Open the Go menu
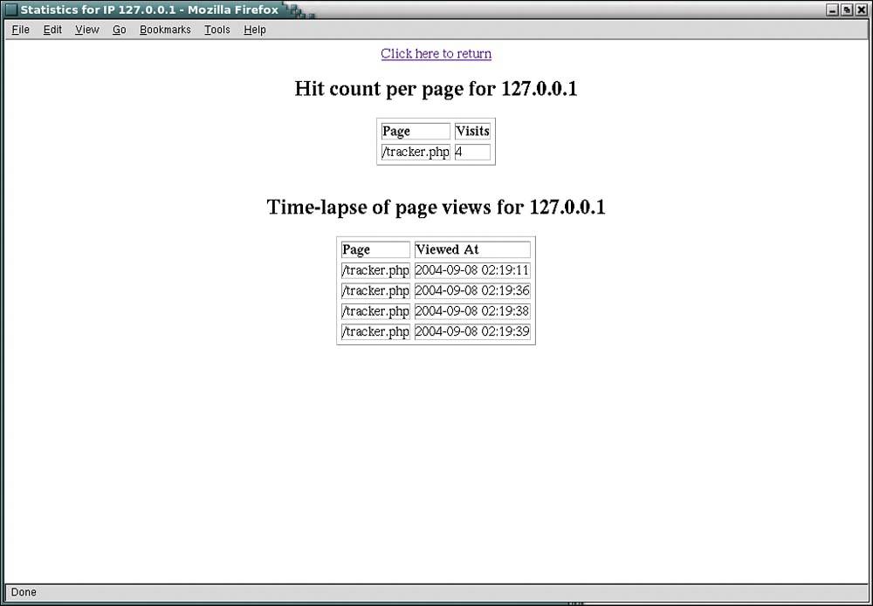The image size is (873, 606). (x=119, y=30)
